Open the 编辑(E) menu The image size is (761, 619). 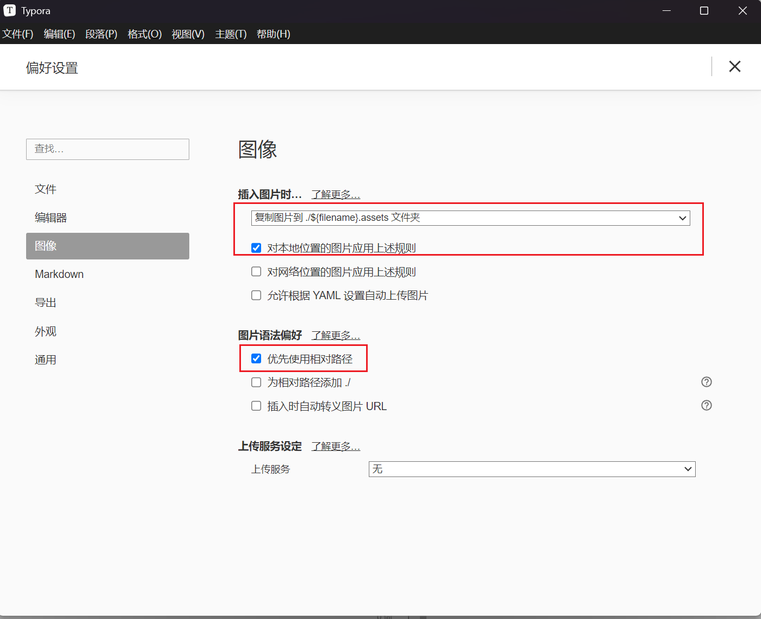59,34
